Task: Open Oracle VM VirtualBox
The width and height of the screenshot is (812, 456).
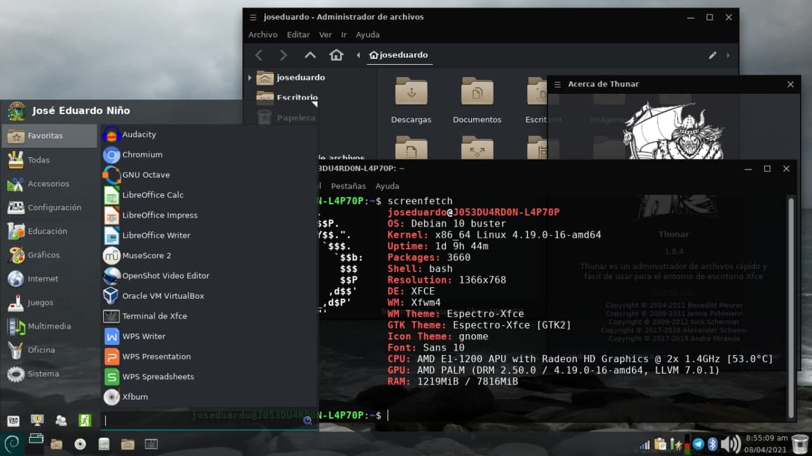Action: pos(162,296)
